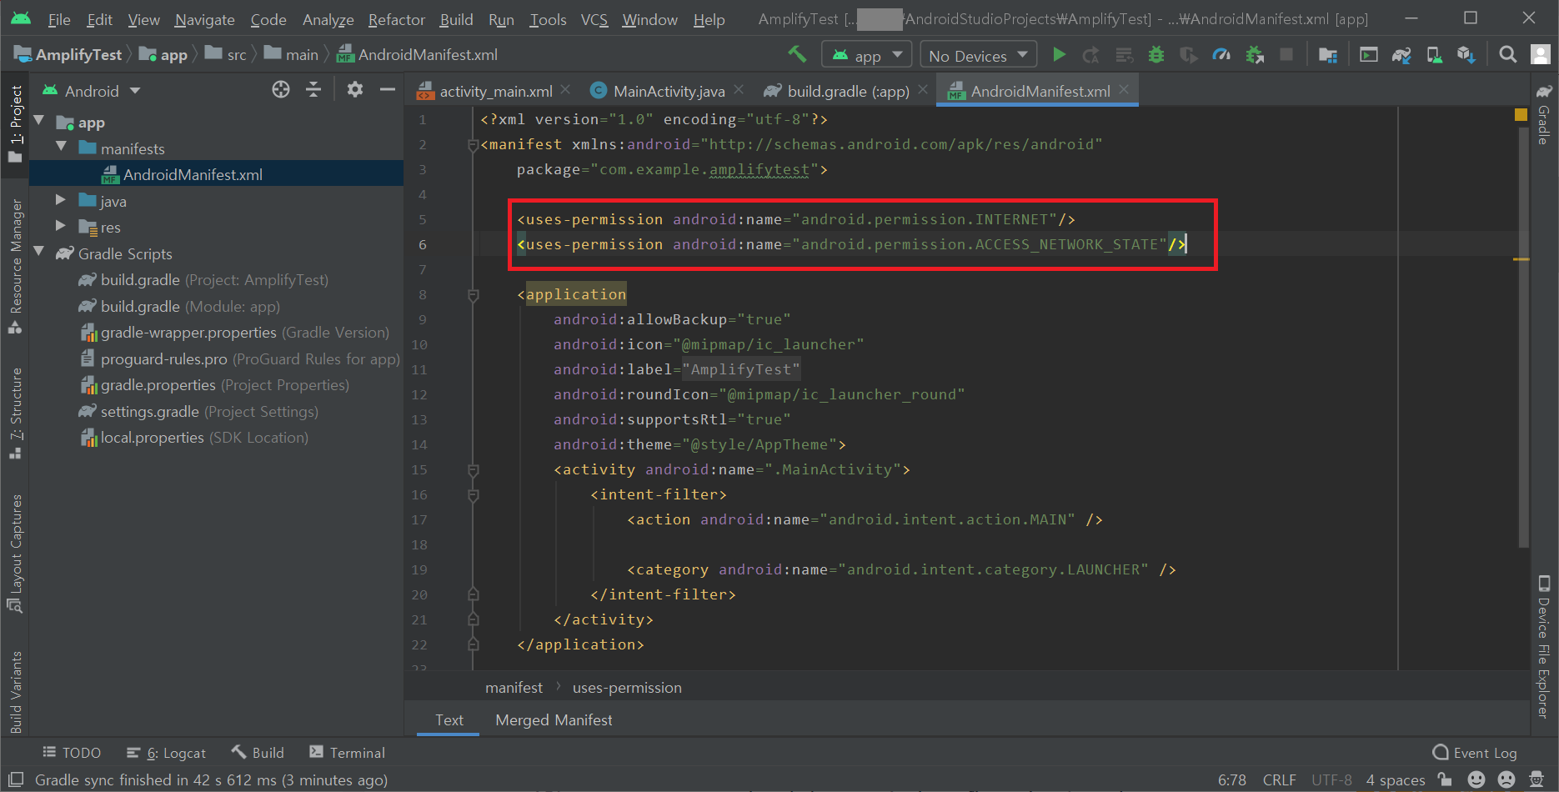
Task: Start debugging with the Debug icon
Action: pyautogui.click(x=1155, y=54)
